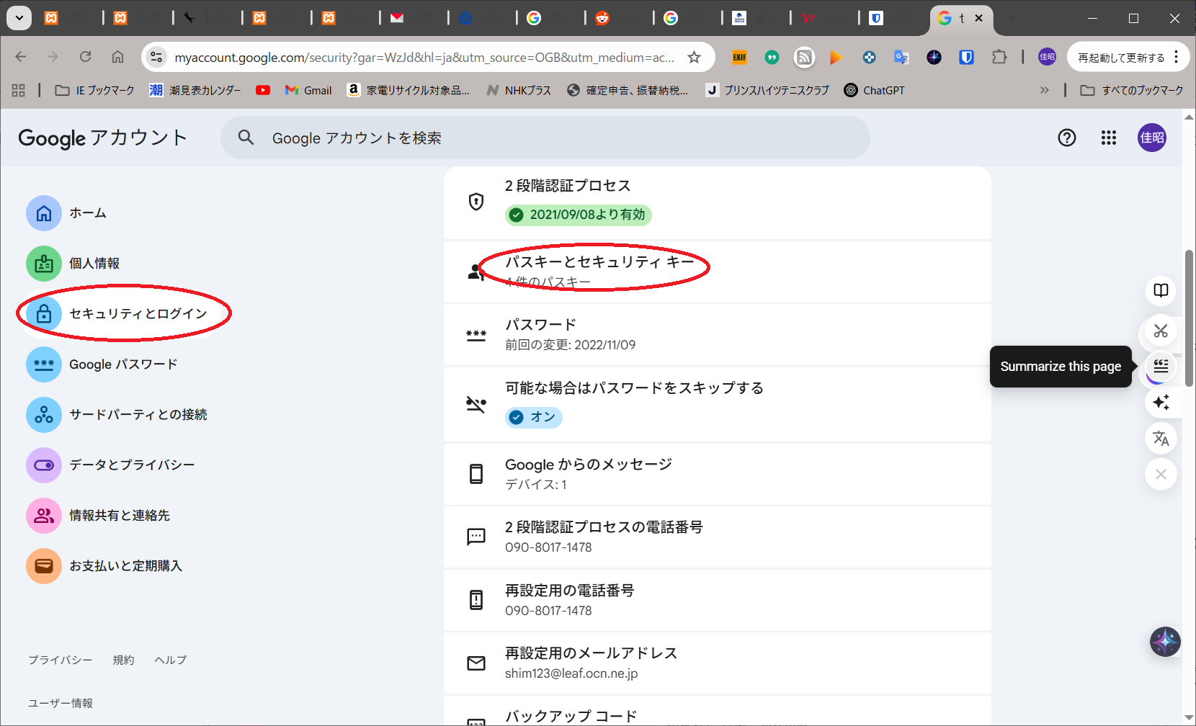Open the Google apps grid icon

click(x=1108, y=138)
